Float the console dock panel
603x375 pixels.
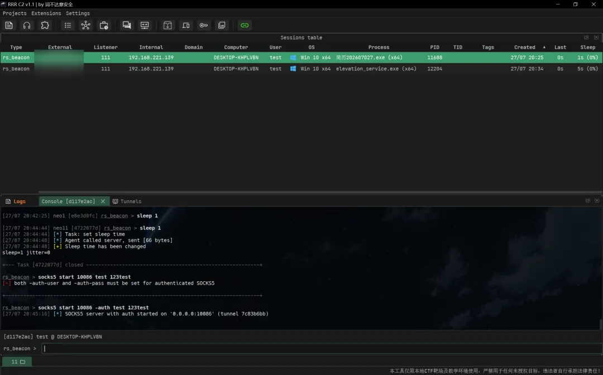(587, 200)
